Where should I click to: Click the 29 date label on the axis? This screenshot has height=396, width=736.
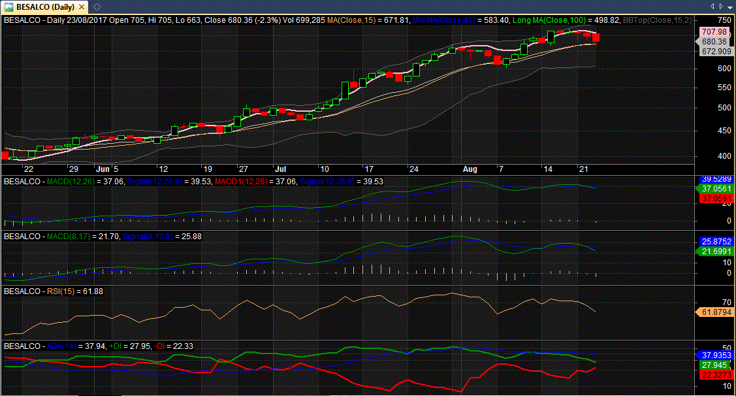[x=73, y=169]
